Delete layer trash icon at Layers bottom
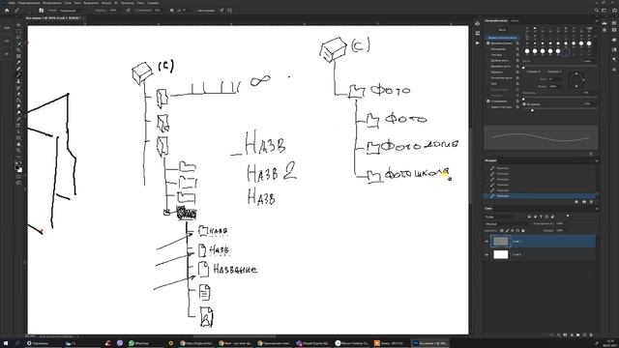This screenshot has height=348, width=619. [591, 335]
